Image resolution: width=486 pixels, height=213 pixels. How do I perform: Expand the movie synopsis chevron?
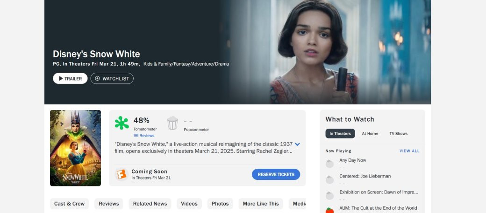coord(297,144)
